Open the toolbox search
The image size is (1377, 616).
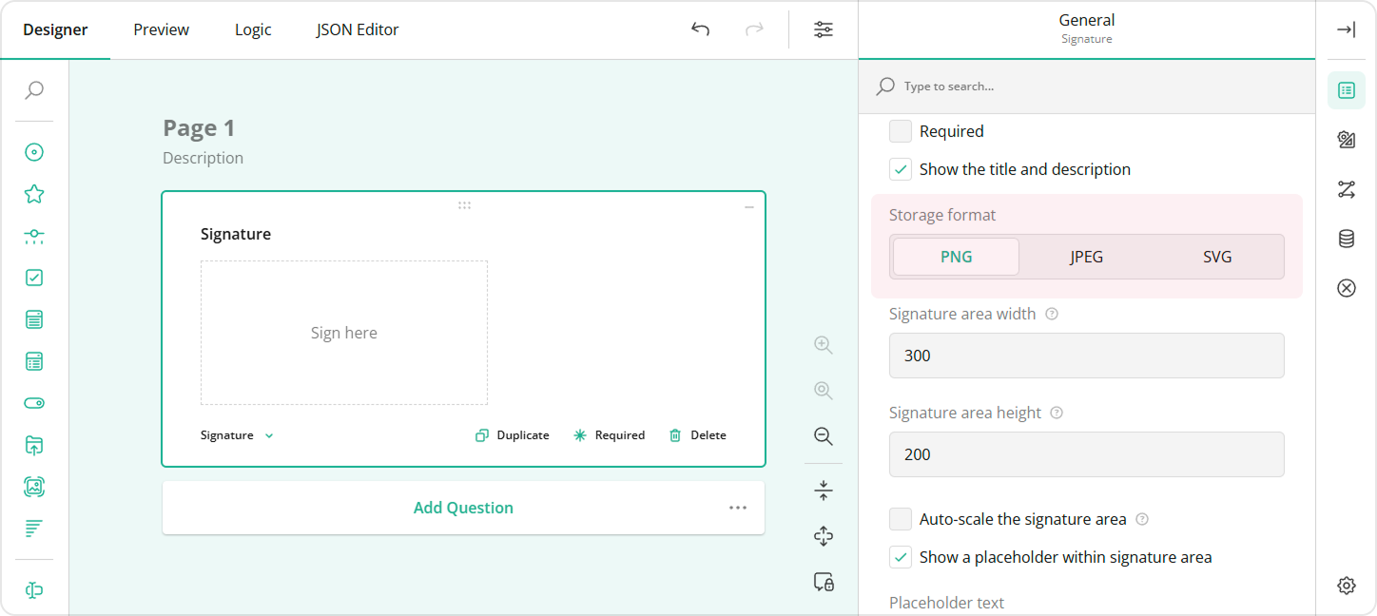tap(34, 90)
